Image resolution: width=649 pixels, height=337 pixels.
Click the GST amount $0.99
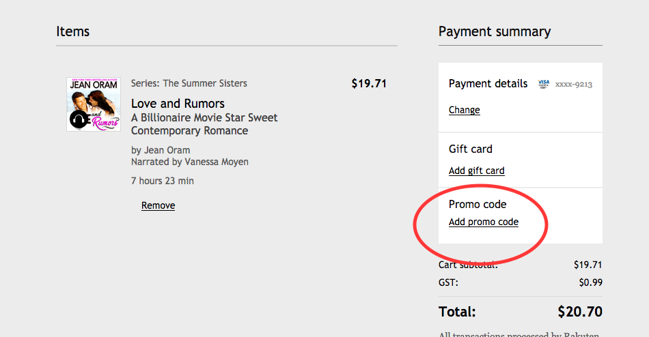(590, 282)
